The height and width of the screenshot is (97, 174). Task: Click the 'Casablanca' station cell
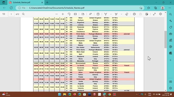click(80, 32)
